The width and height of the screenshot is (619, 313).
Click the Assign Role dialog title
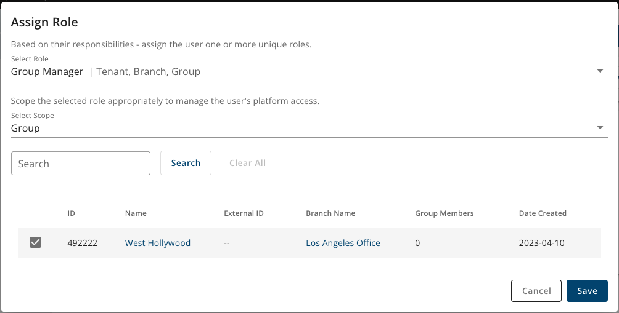[x=44, y=22]
